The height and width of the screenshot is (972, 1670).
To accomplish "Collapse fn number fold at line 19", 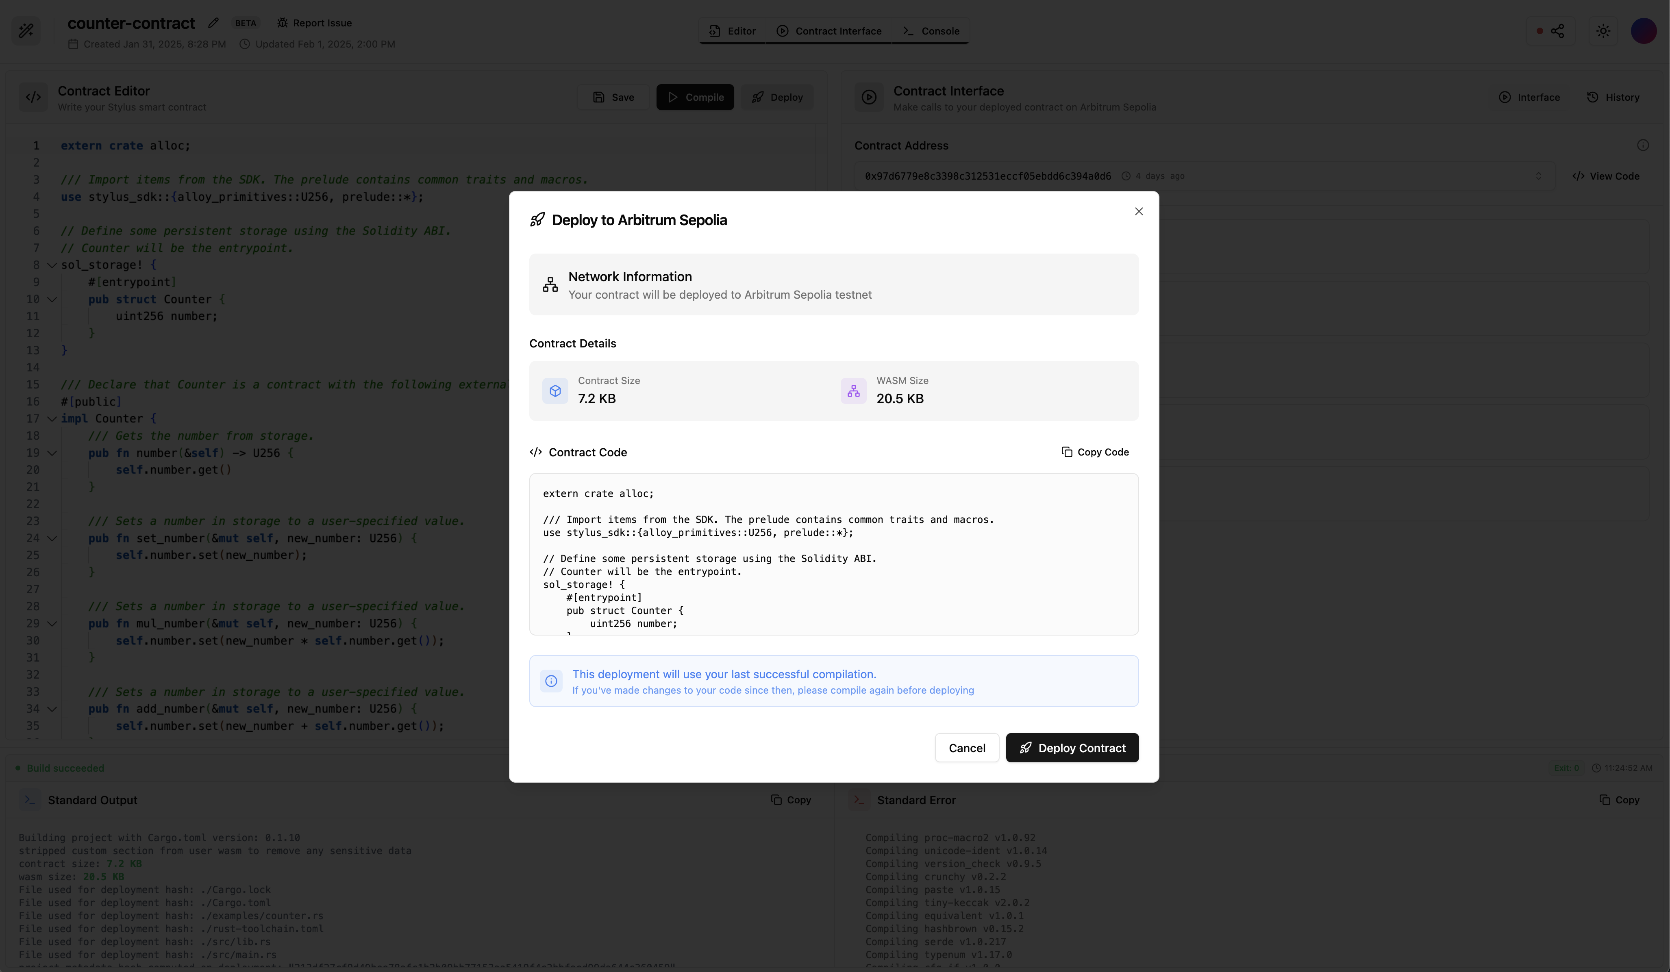I will click(52, 453).
